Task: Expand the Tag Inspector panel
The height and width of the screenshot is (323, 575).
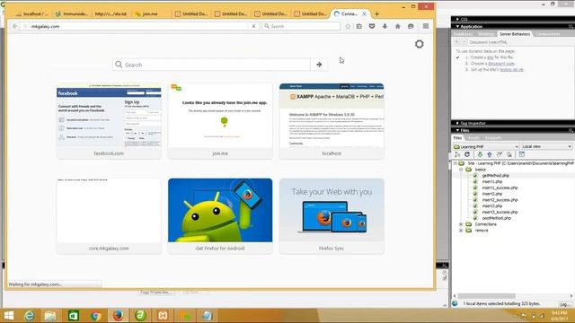Action: pos(457,123)
